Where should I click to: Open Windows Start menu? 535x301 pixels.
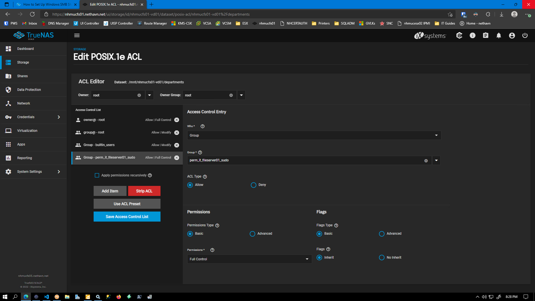5,297
